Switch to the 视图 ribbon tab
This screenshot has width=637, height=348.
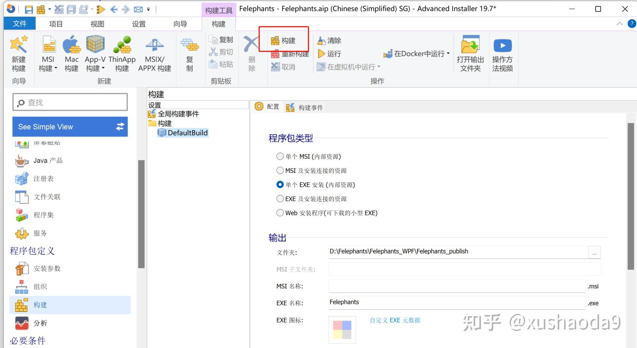pos(97,24)
